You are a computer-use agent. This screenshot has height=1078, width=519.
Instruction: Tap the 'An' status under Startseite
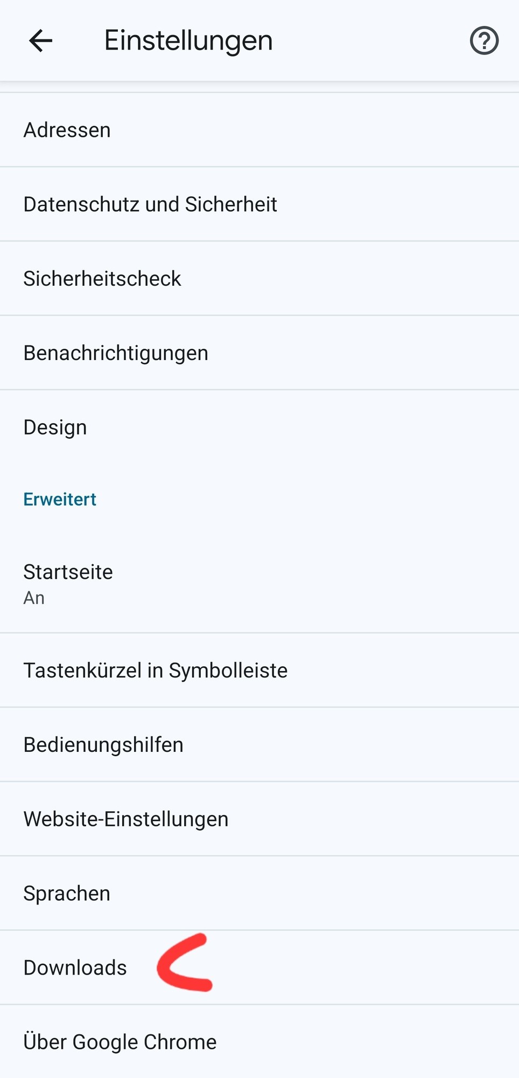34,598
